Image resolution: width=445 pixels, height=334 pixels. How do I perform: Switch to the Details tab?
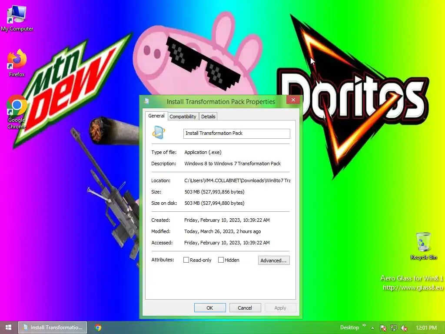(208, 117)
